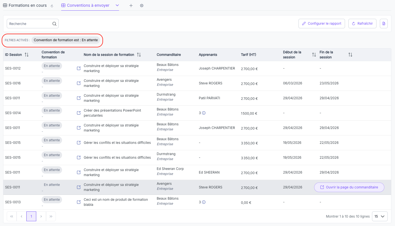Click the Rafraîchir button
Screen dimensions: 395x226
pyautogui.click(x=362, y=24)
